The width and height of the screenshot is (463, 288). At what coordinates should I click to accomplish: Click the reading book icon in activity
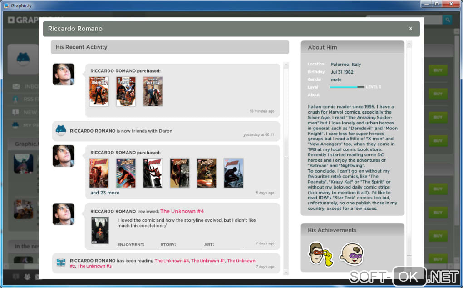click(61, 262)
